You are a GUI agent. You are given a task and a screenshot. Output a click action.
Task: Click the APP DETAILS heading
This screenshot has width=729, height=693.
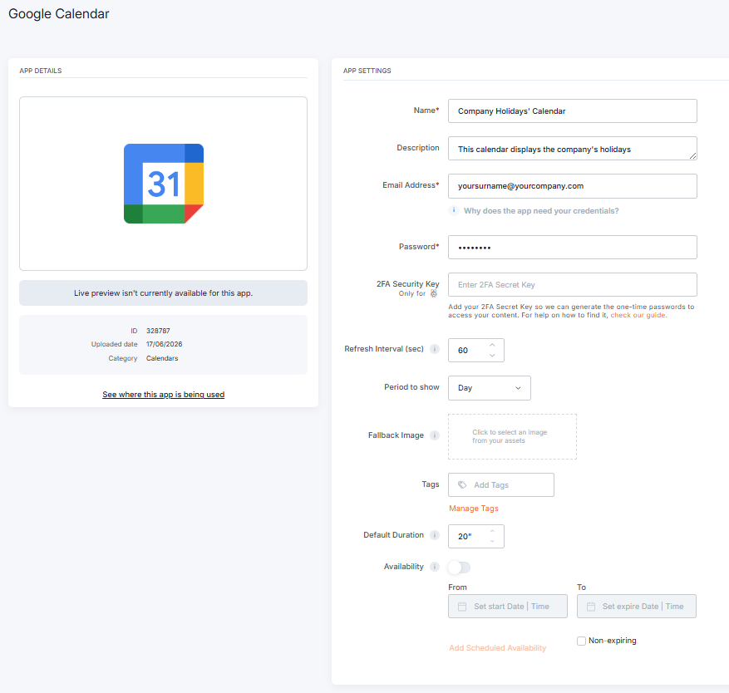point(41,71)
